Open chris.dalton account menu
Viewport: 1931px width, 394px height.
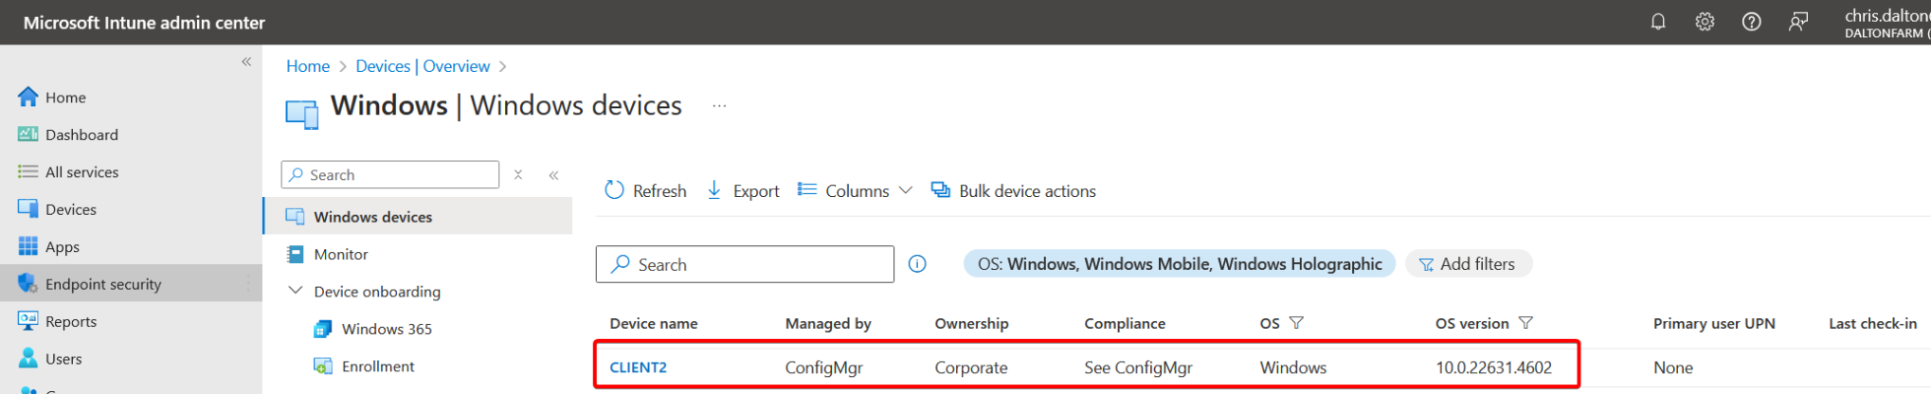click(1886, 23)
